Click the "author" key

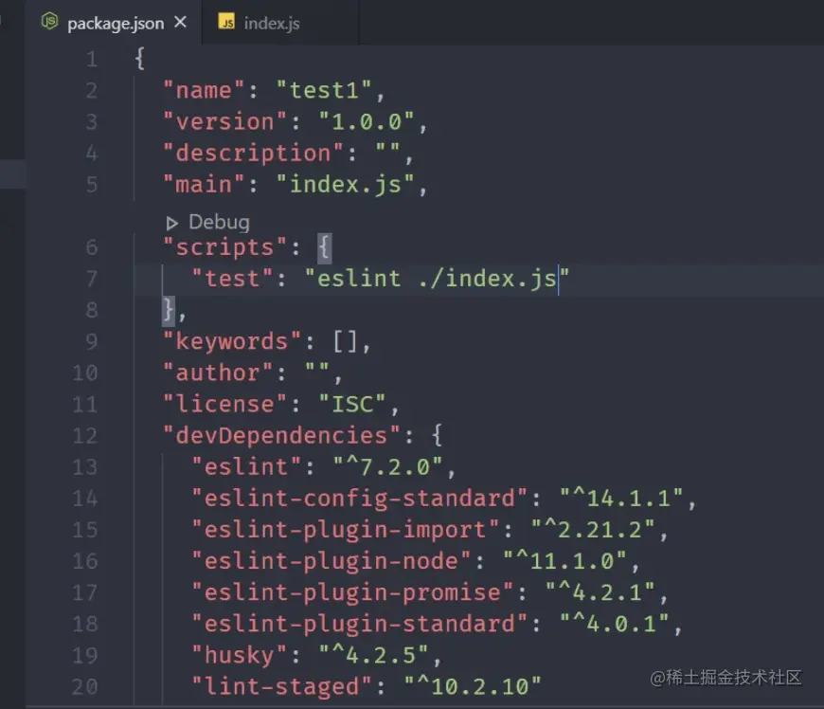218,373
